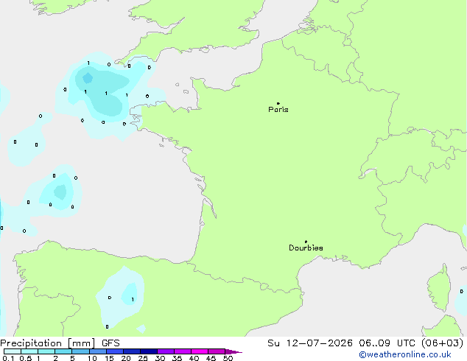Click the 40–45 mm magenta legend swatch
Viewport: 467px width, 361px height.
(x=200, y=351)
